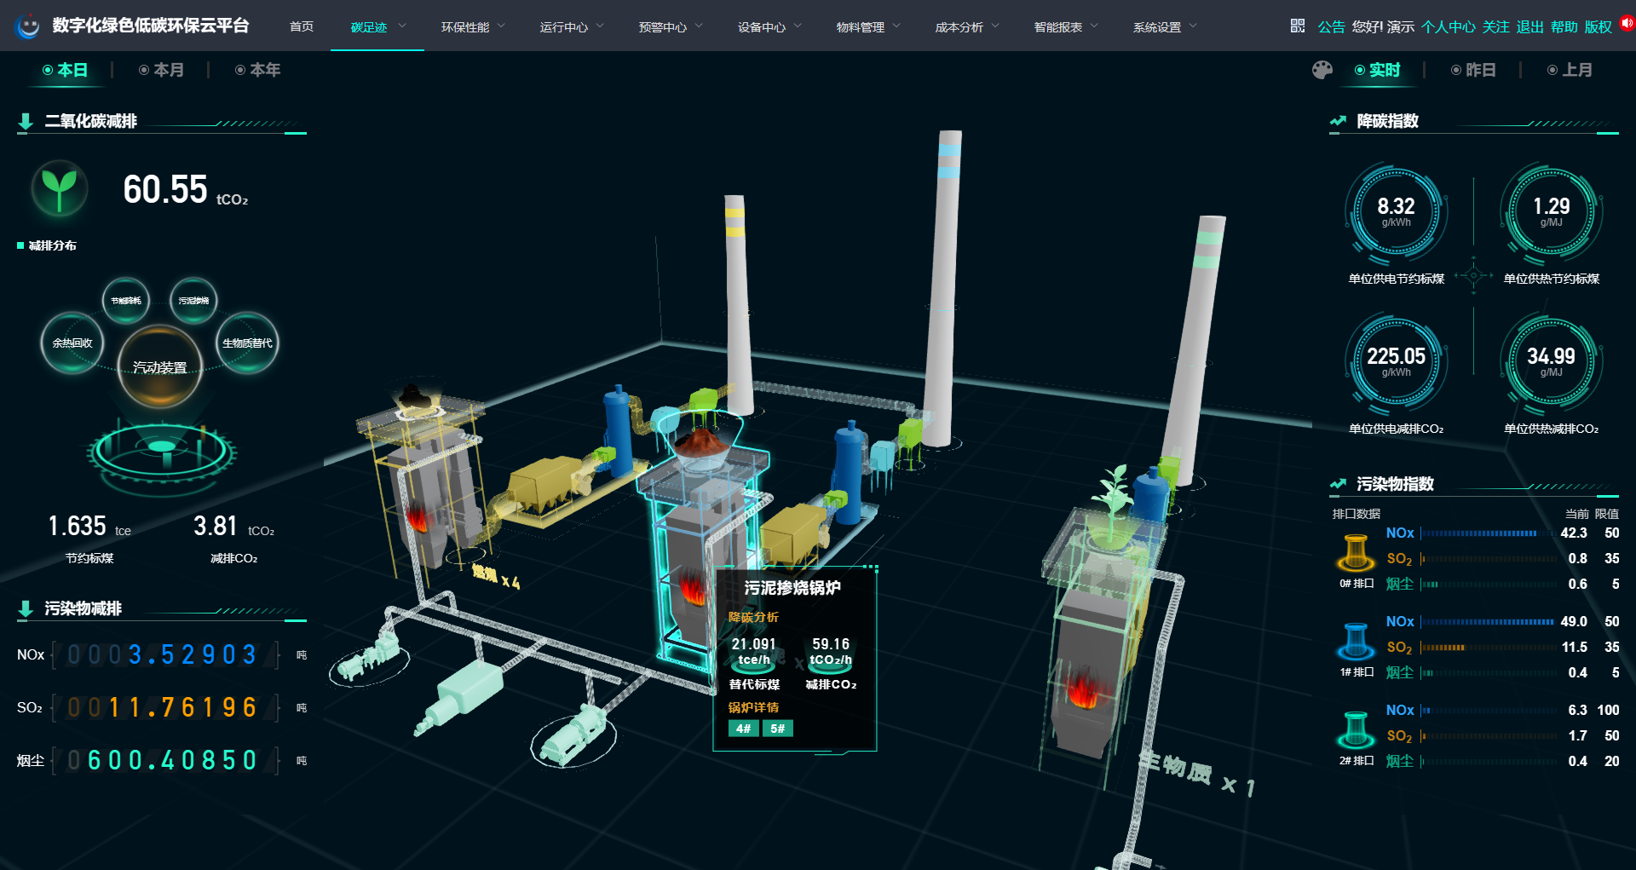This screenshot has height=870, width=1636.
Task: Open boiler 4# details button
Action: (744, 729)
